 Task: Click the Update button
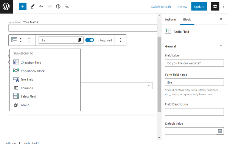[199, 6]
